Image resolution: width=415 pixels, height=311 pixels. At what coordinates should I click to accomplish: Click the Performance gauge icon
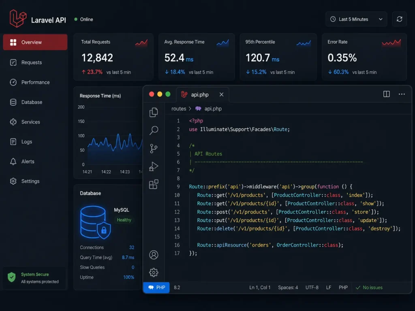[x=13, y=82]
